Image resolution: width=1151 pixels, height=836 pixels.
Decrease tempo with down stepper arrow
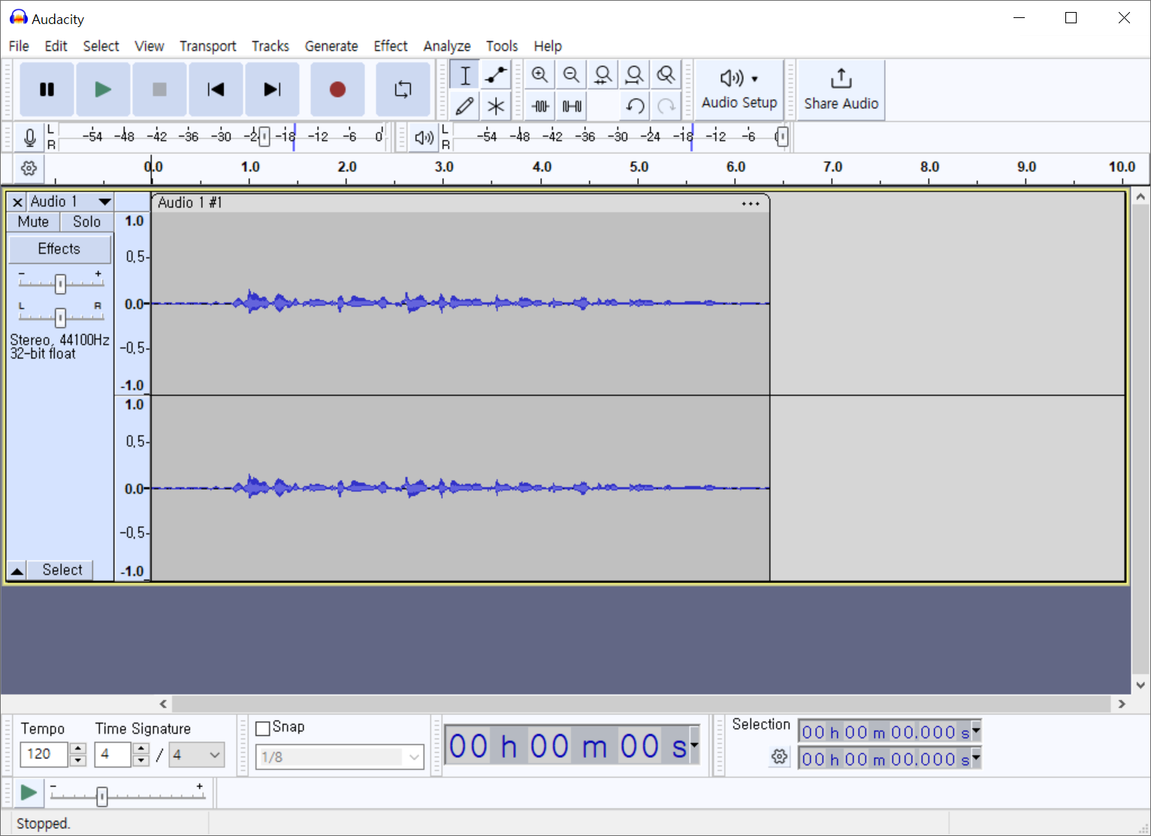(78, 761)
